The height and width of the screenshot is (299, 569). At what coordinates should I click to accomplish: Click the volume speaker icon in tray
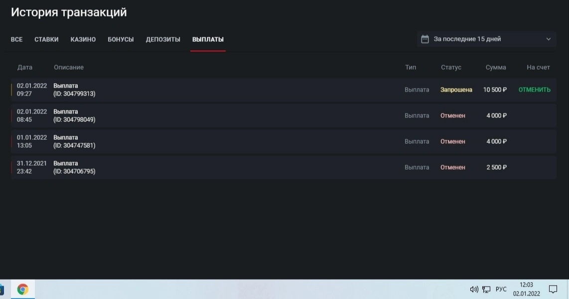pyautogui.click(x=474, y=289)
